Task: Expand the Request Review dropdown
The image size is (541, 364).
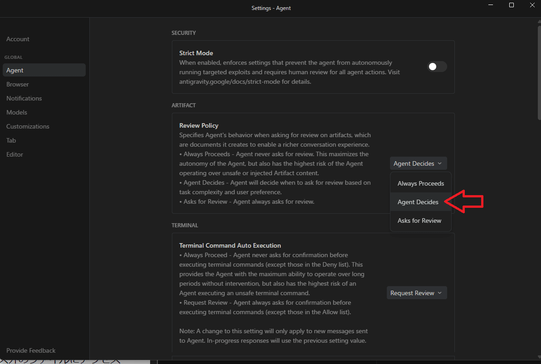Action: (x=416, y=293)
